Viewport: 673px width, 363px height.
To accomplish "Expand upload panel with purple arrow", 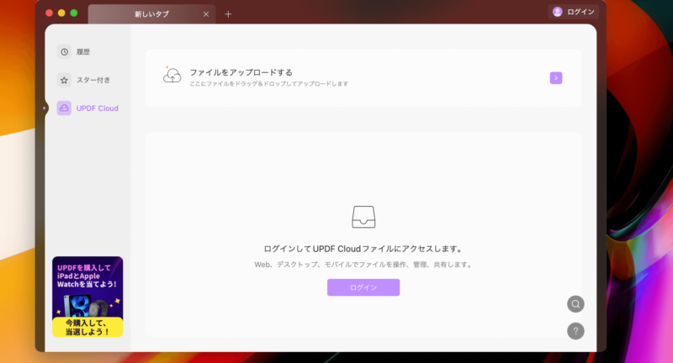I will (556, 78).
